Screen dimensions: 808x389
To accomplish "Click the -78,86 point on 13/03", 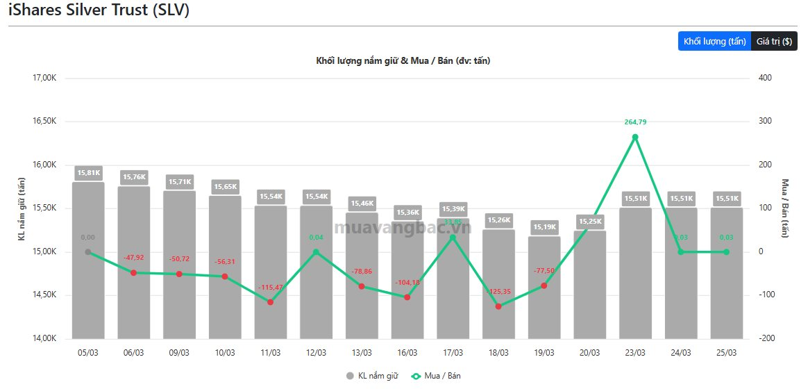I will point(362,286).
